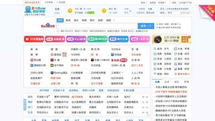
Task: Open the 动漫 anime icon
Action: (175, 54)
